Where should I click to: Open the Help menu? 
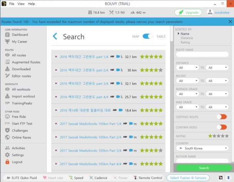(x=31, y=3)
